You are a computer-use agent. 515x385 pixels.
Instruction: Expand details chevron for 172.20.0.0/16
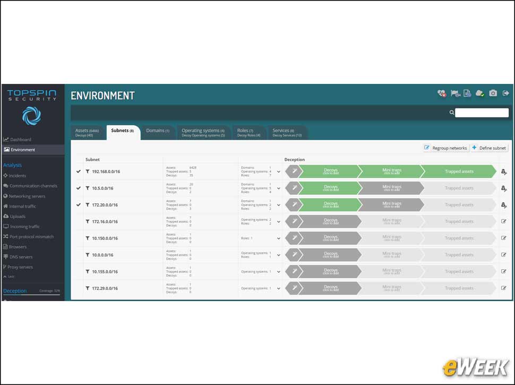(279, 206)
